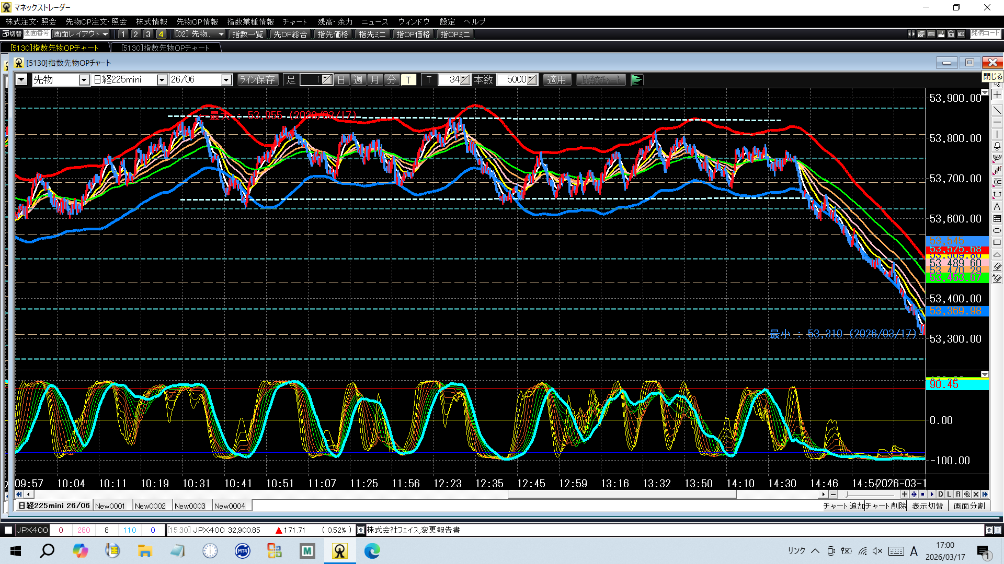The width and height of the screenshot is (1004, 564).
Task: Switch to the New0002 chart tab
Action: [x=150, y=506]
